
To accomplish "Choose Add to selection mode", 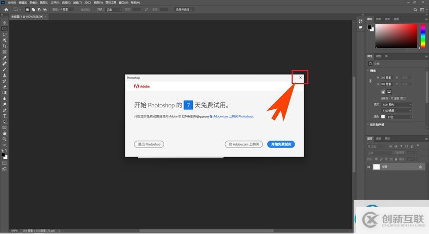I will pyautogui.click(x=33, y=9).
